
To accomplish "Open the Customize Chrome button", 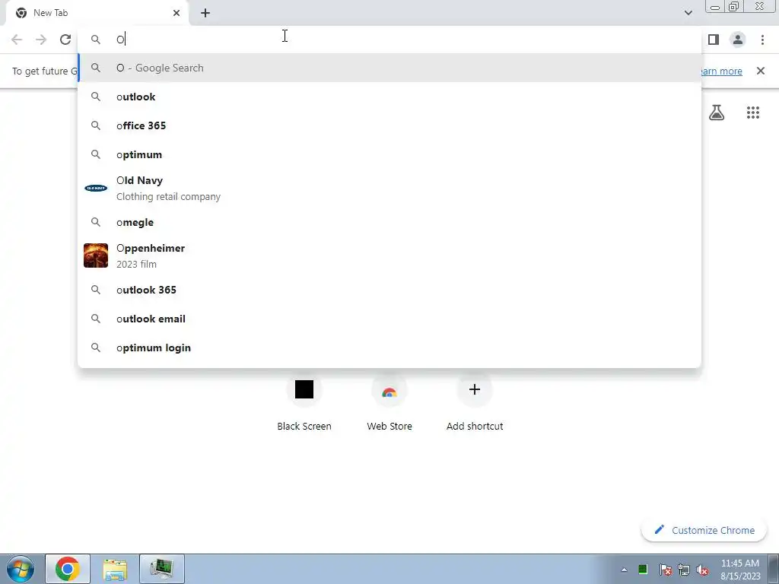I will (704, 530).
